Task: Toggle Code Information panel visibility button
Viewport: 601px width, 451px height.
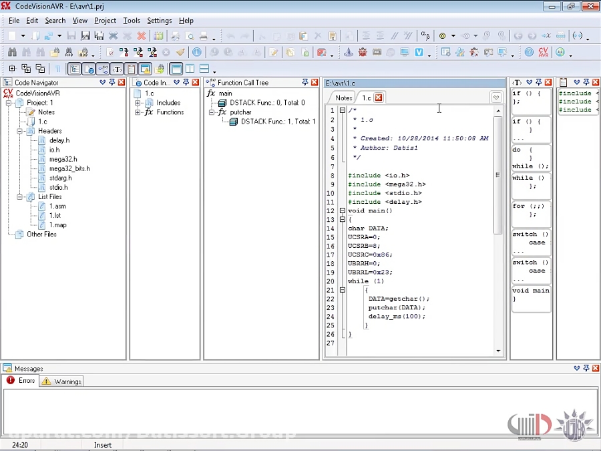Action: pyautogui.click(x=89, y=69)
